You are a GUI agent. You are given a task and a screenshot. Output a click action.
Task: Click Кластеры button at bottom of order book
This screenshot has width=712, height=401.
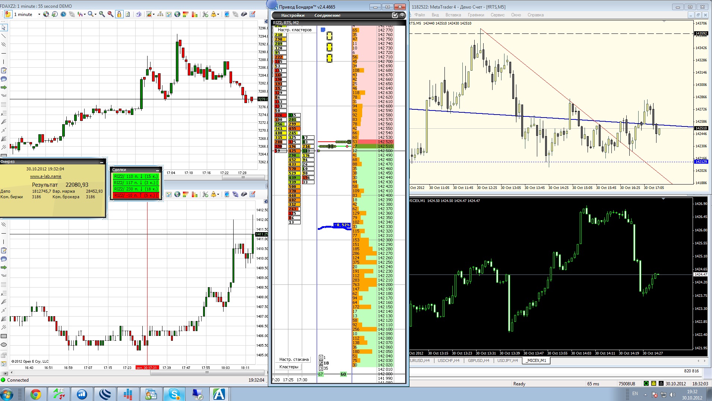click(x=289, y=367)
